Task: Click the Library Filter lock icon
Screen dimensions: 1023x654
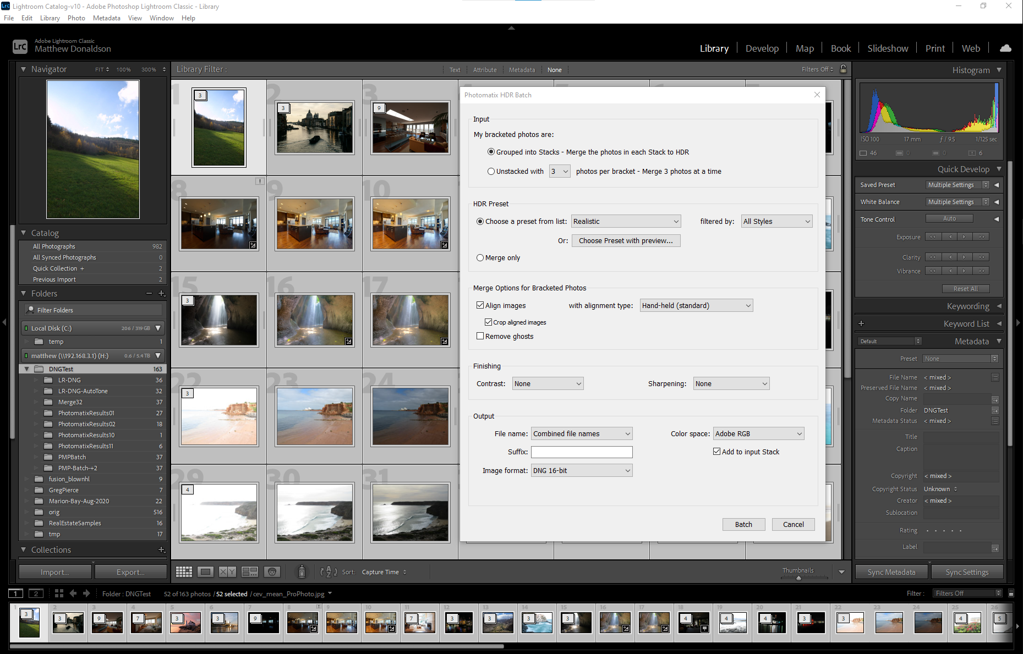Action: tap(843, 69)
